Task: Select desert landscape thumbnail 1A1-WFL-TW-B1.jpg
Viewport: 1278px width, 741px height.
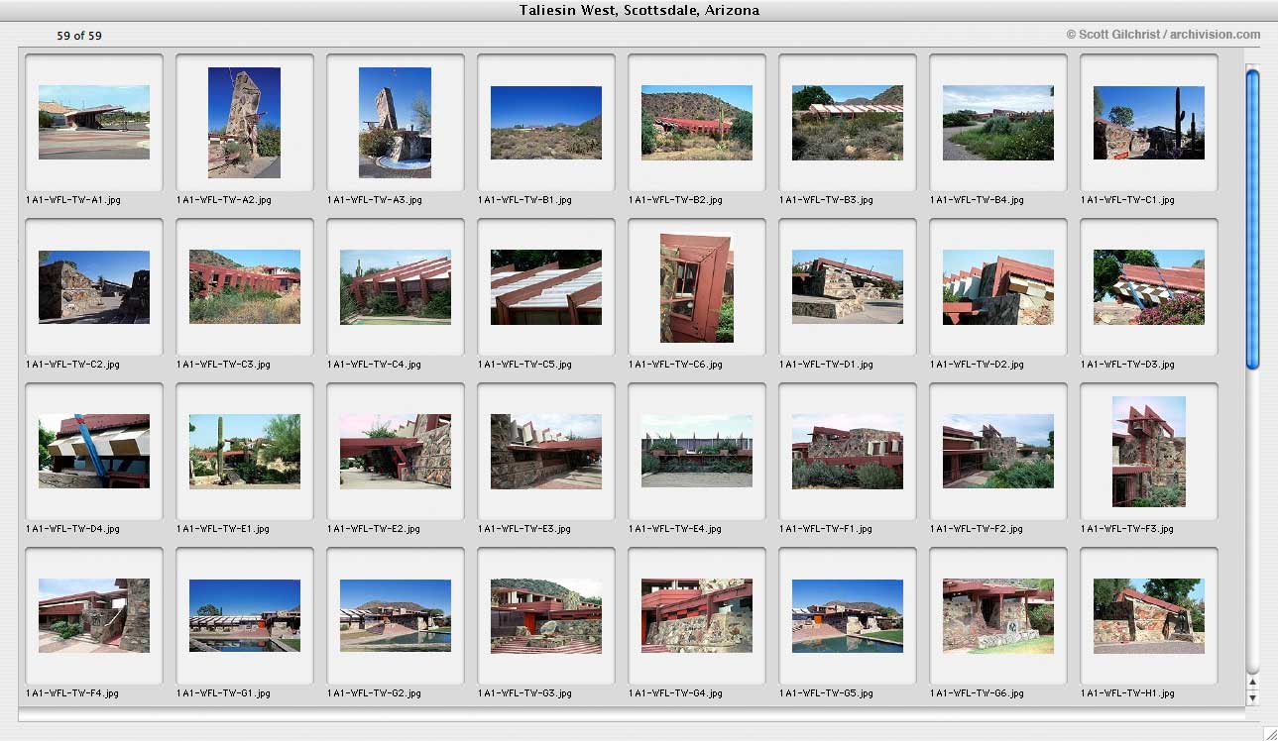Action: pyautogui.click(x=546, y=122)
